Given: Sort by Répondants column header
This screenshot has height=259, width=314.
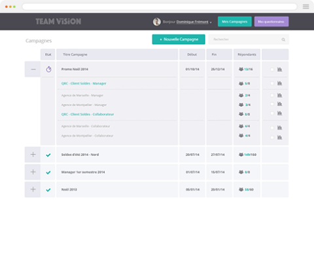Looking at the screenshot, I should tap(247, 54).
